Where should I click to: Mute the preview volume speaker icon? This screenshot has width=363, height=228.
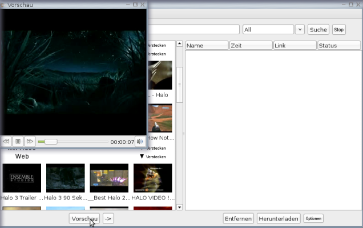140,141
